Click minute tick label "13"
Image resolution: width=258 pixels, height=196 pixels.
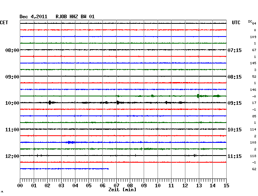tap(199, 185)
